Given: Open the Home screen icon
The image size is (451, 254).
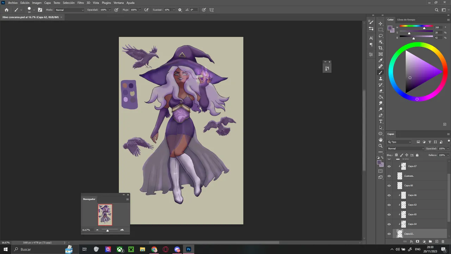Looking at the screenshot, I should point(6,10).
